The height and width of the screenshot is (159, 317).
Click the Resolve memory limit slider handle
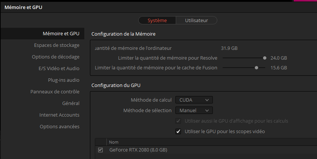(x=265, y=58)
